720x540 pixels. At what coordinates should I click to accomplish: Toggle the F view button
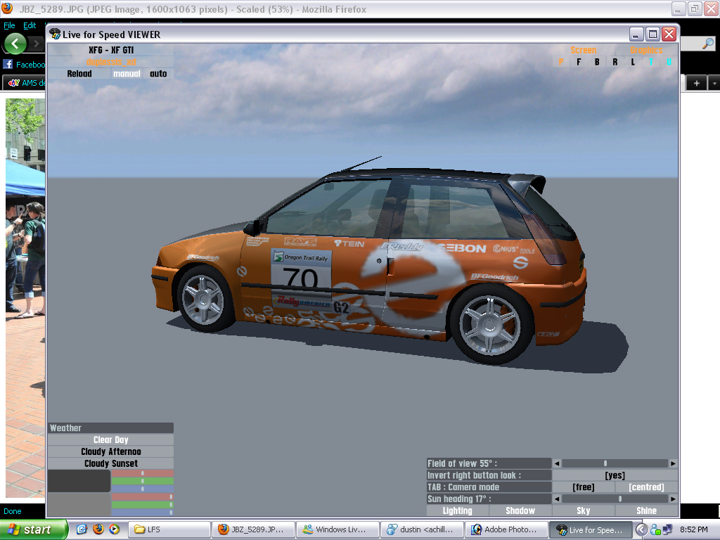pyautogui.click(x=579, y=62)
